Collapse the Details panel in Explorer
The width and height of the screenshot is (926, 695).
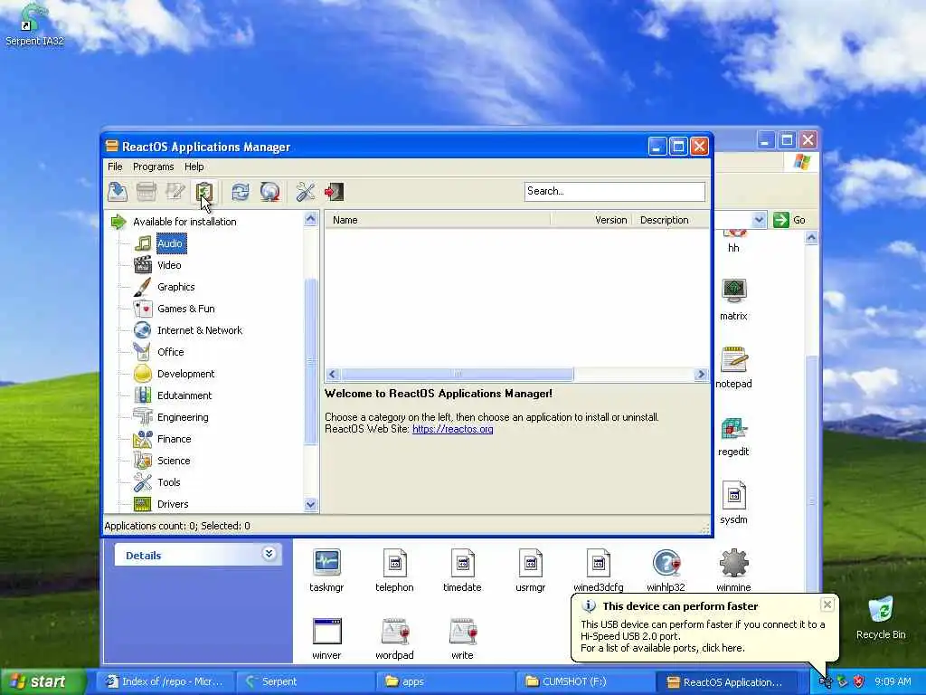click(269, 554)
